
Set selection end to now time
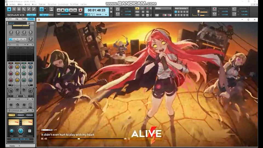point(234,15)
